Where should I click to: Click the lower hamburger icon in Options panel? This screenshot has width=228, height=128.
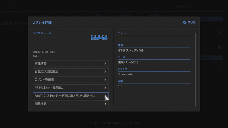[219, 47]
